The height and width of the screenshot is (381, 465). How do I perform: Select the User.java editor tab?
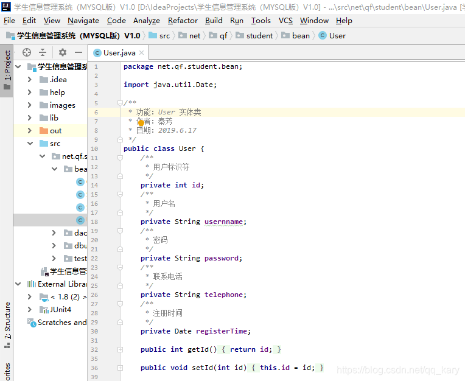pos(119,53)
